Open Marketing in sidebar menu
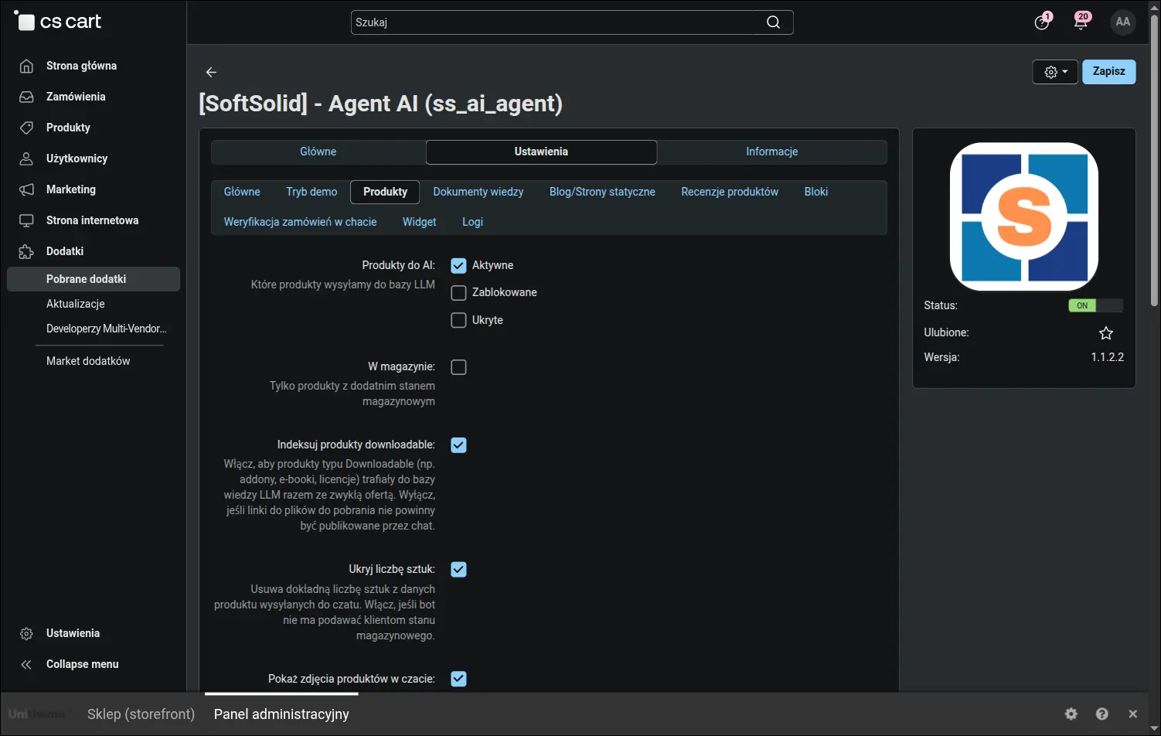Image resolution: width=1161 pixels, height=736 pixels. pyautogui.click(x=71, y=189)
